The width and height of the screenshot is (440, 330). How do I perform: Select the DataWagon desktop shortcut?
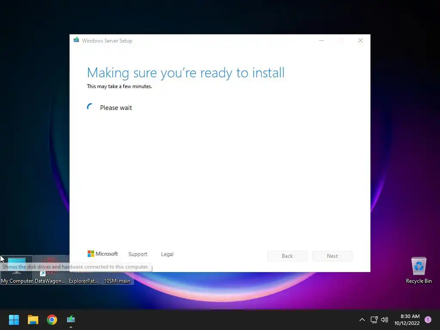click(x=50, y=270)
